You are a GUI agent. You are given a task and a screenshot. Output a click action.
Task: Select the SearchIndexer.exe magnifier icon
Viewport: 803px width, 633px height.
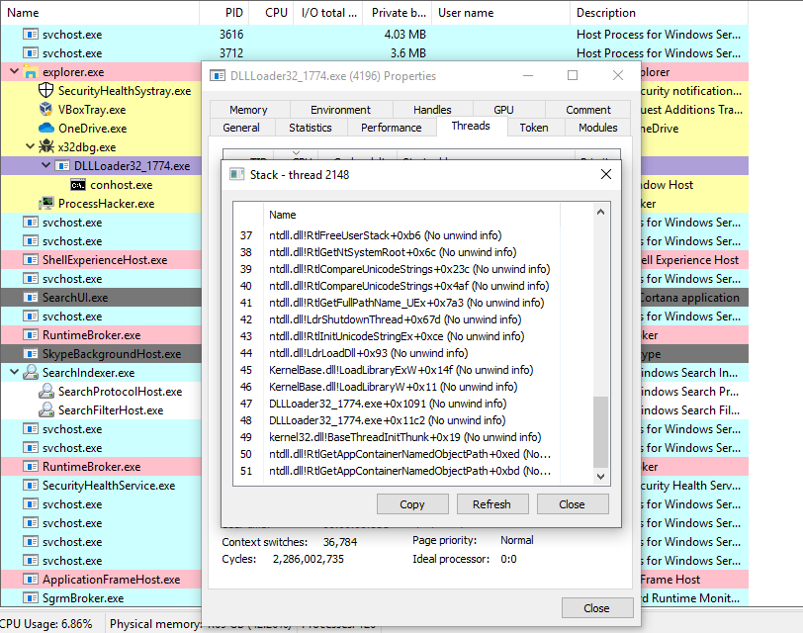tap(31, 373)
